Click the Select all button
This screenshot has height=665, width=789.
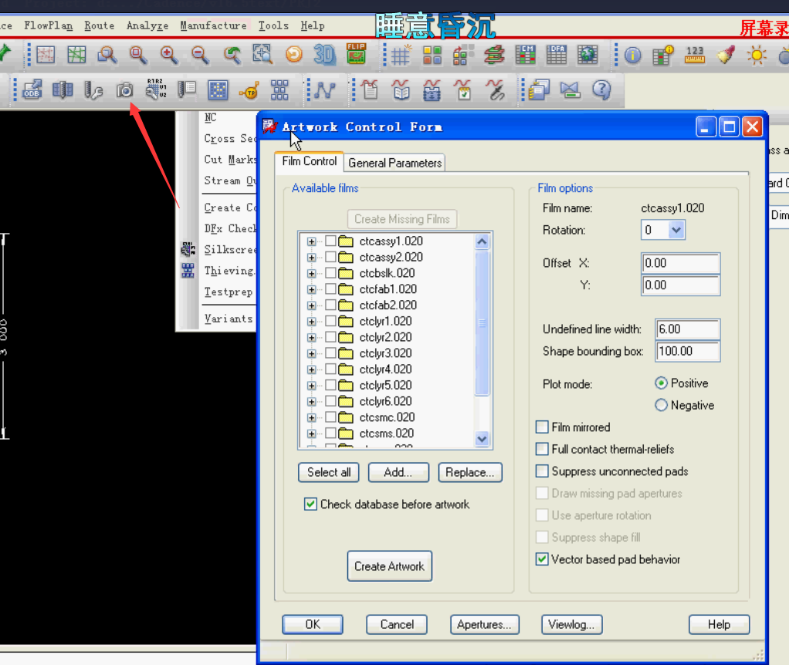pyautogui.click(x=329, y=472)
